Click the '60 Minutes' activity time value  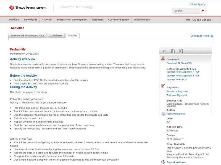tap(172, 131)
